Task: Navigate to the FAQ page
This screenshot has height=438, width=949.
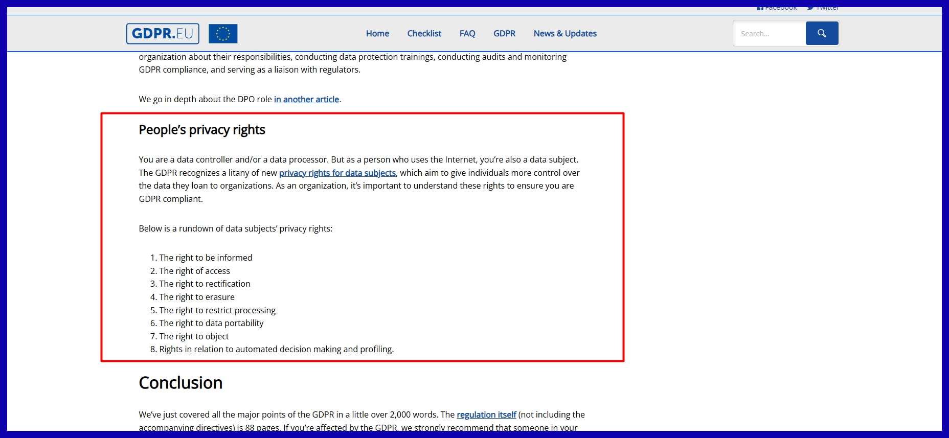Action: tap(467, 33)
